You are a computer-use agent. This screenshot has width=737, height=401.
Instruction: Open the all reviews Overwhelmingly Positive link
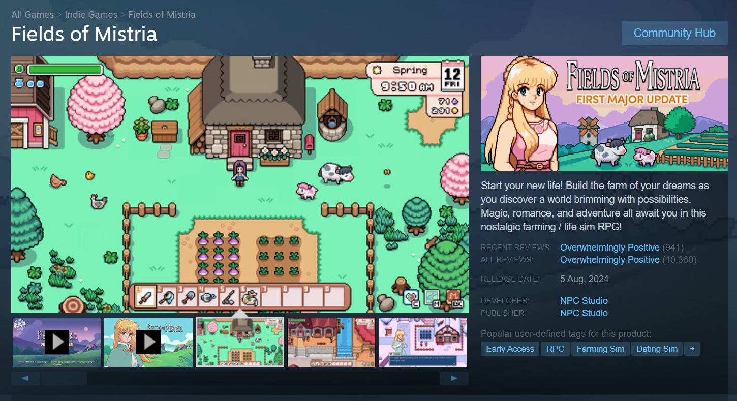point(610,260)
